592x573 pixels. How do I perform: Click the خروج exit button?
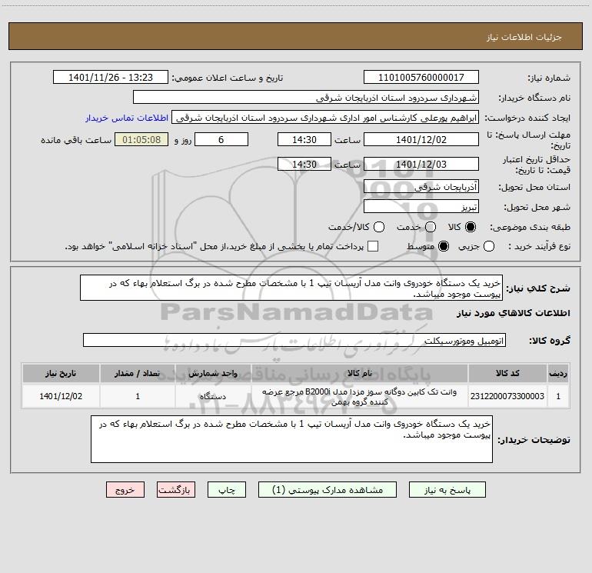coord(125,490)
